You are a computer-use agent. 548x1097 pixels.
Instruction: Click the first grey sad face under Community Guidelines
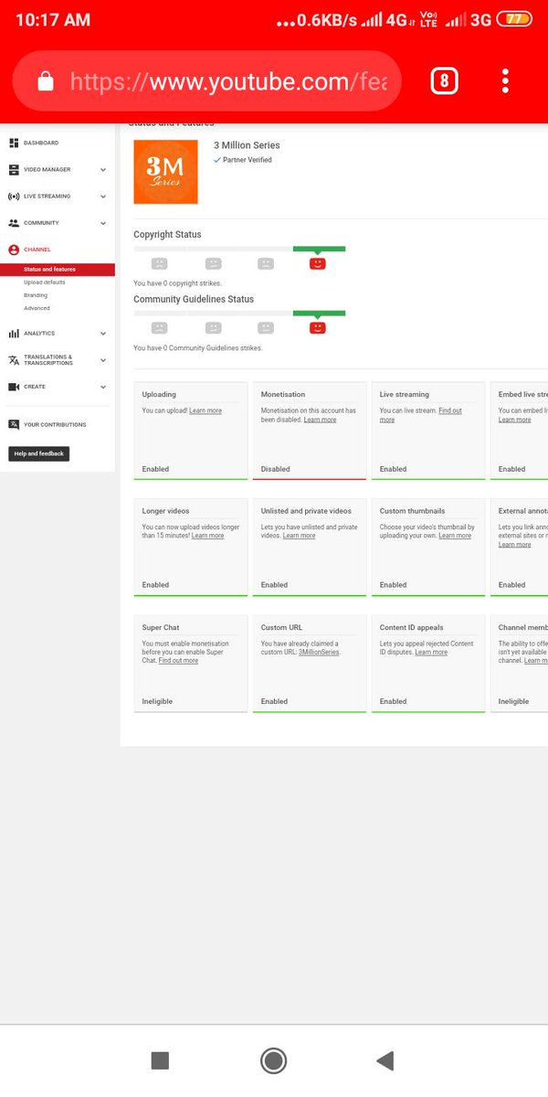[x=159, y=327]
